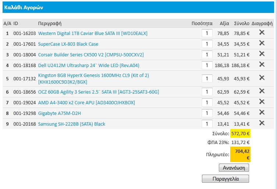Select the ID 001-18656 cell
The width and height of the screenshot is (277, 189).
[x=25, y=92]
